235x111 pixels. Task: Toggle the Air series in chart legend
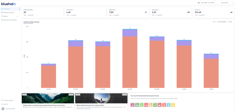[x=214, y=22]
